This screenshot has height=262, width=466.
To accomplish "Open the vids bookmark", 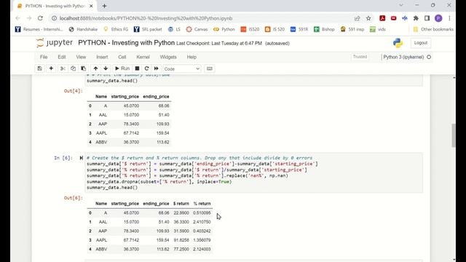I will point(378,29).
